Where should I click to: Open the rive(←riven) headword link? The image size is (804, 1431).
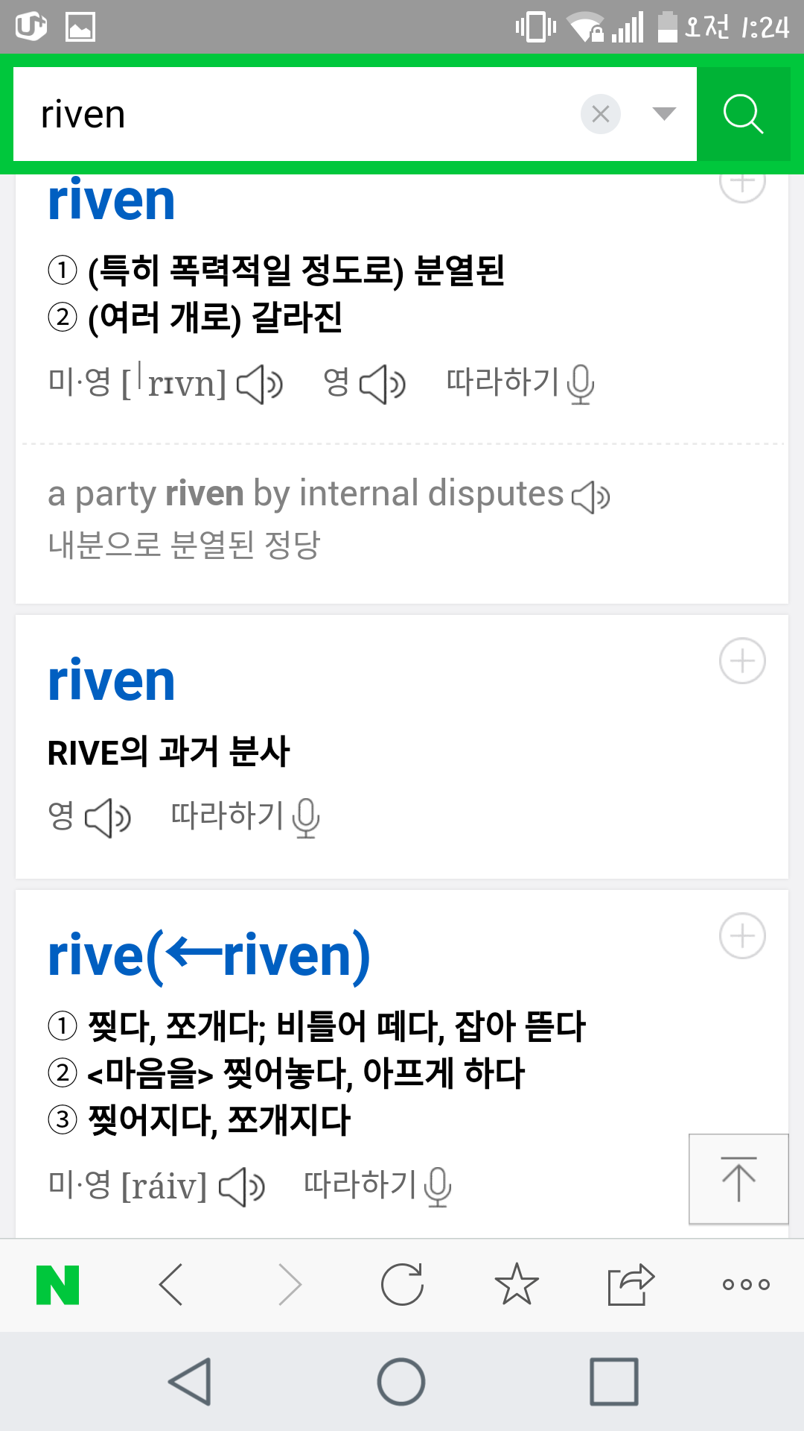pyautogui.click(x=208, y=955)
